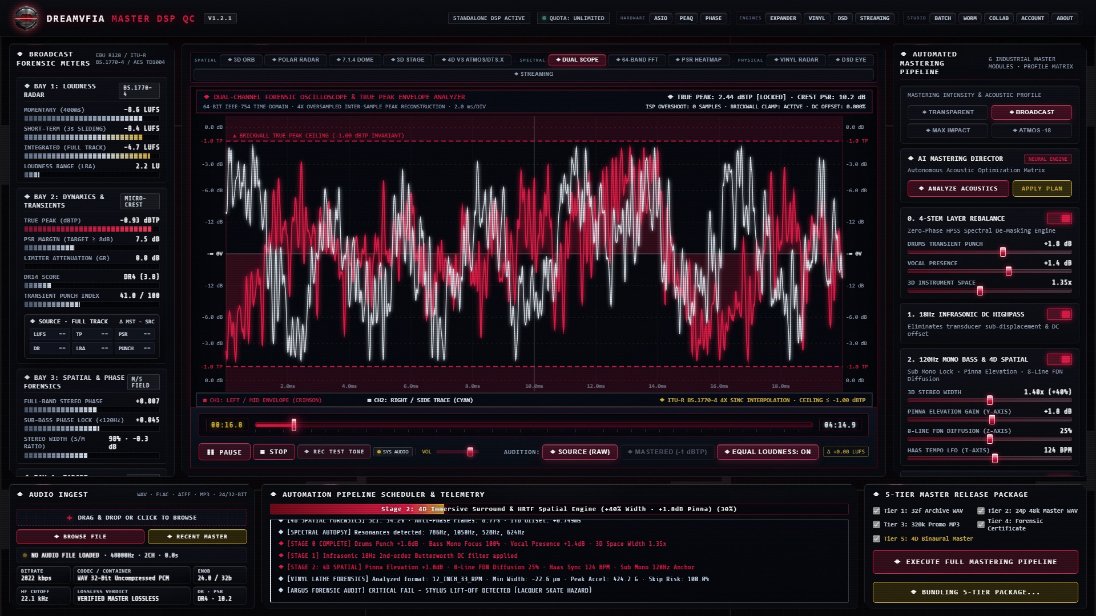Image resolution: width=1096 pixels, height=616 pixels.
Task: Click the drag & drop file zone
Action: (132, 518)
